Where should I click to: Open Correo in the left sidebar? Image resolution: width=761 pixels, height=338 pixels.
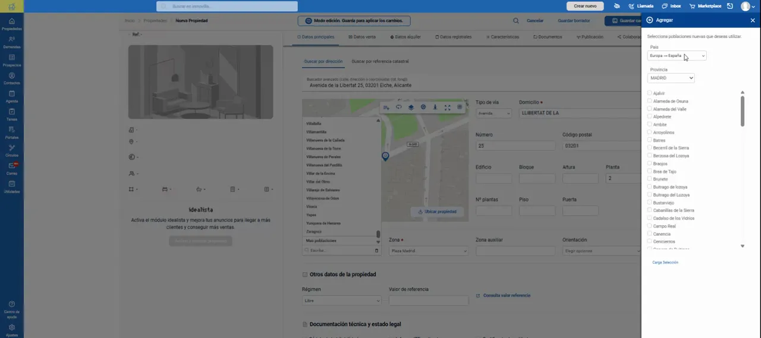tap(11, 169)
